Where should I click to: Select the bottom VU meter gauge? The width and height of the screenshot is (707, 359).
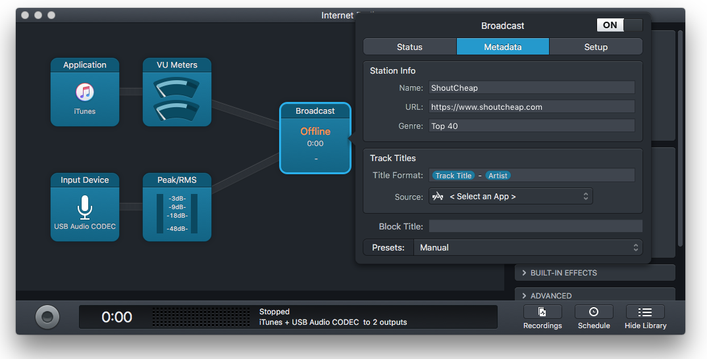(176, 110)
